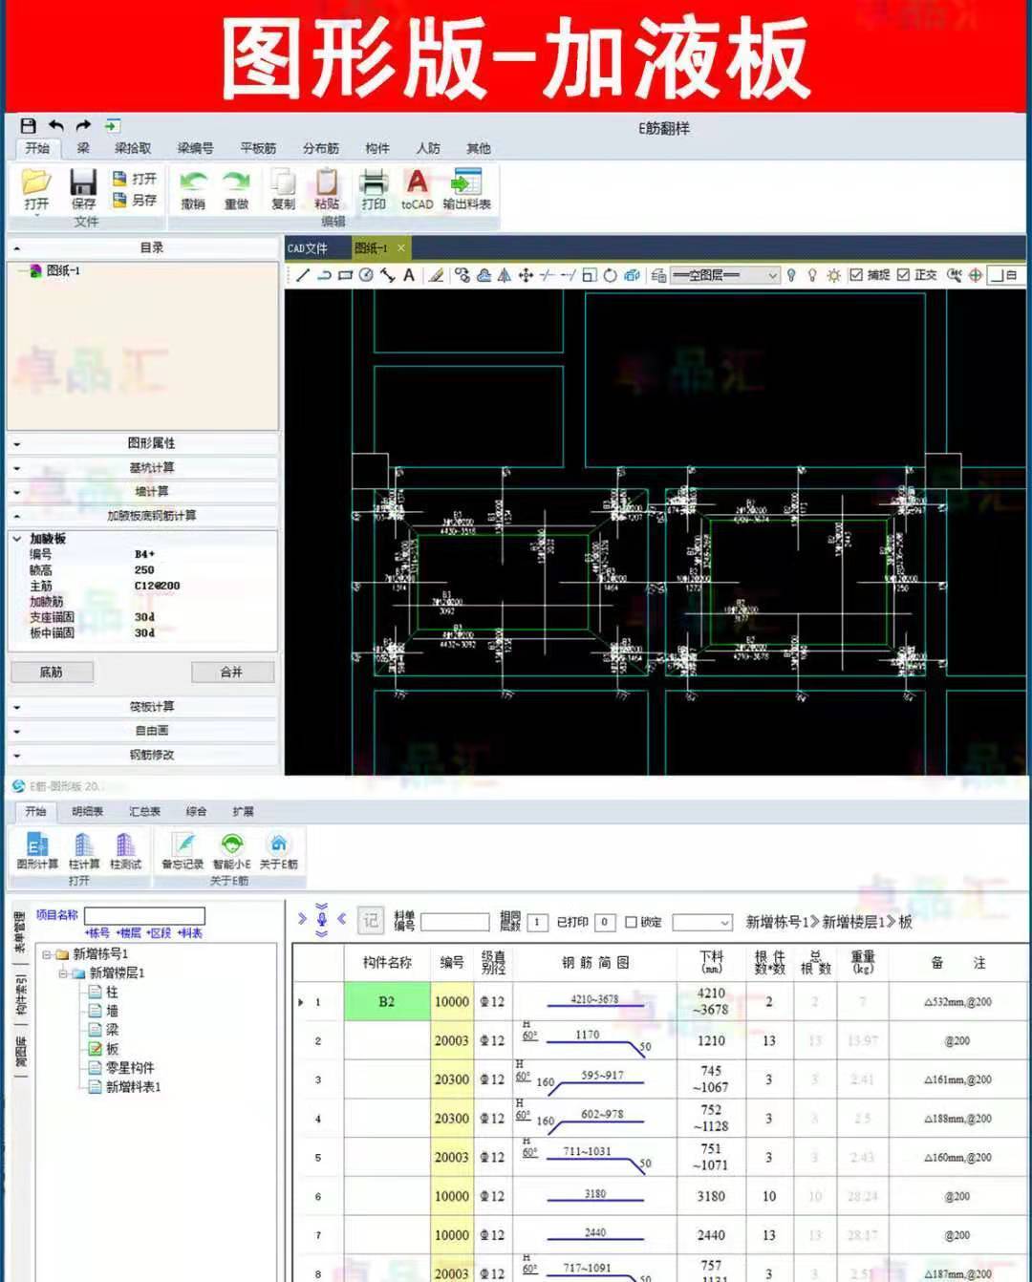Expand the 基坑计算 panel section
1032x1282 pixels.
click(x=143, y=467)
